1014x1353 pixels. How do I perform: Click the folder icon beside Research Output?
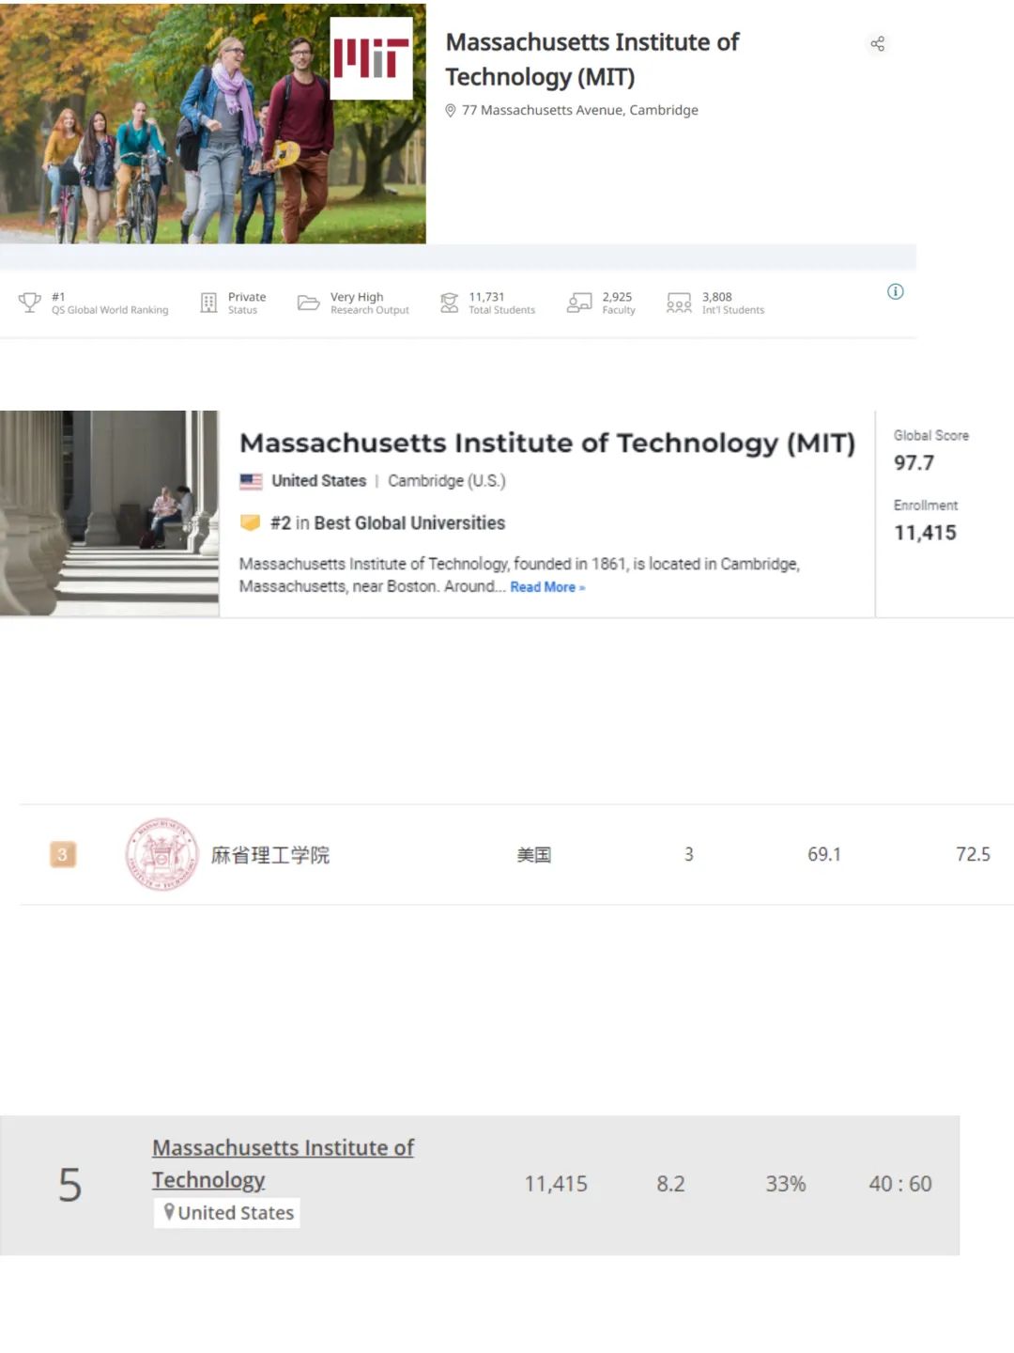pos(308,303)
